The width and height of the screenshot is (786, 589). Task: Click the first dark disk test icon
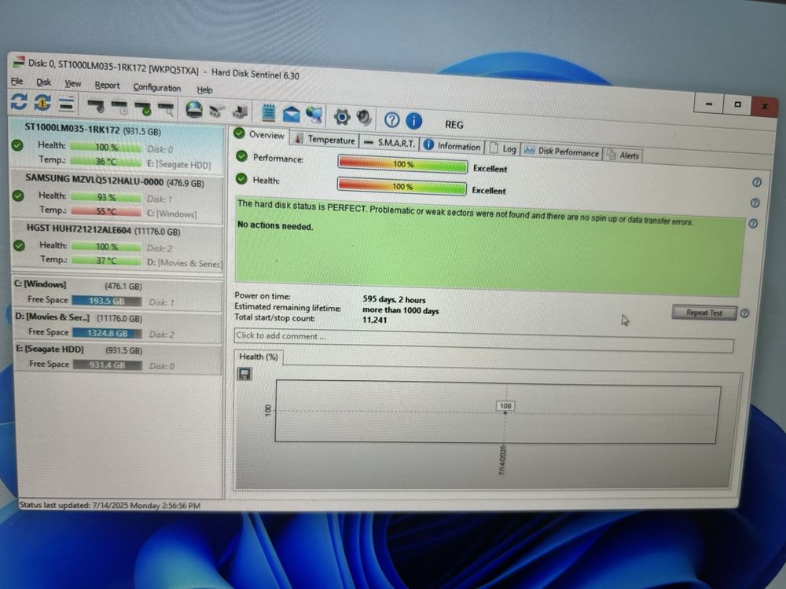95,106
